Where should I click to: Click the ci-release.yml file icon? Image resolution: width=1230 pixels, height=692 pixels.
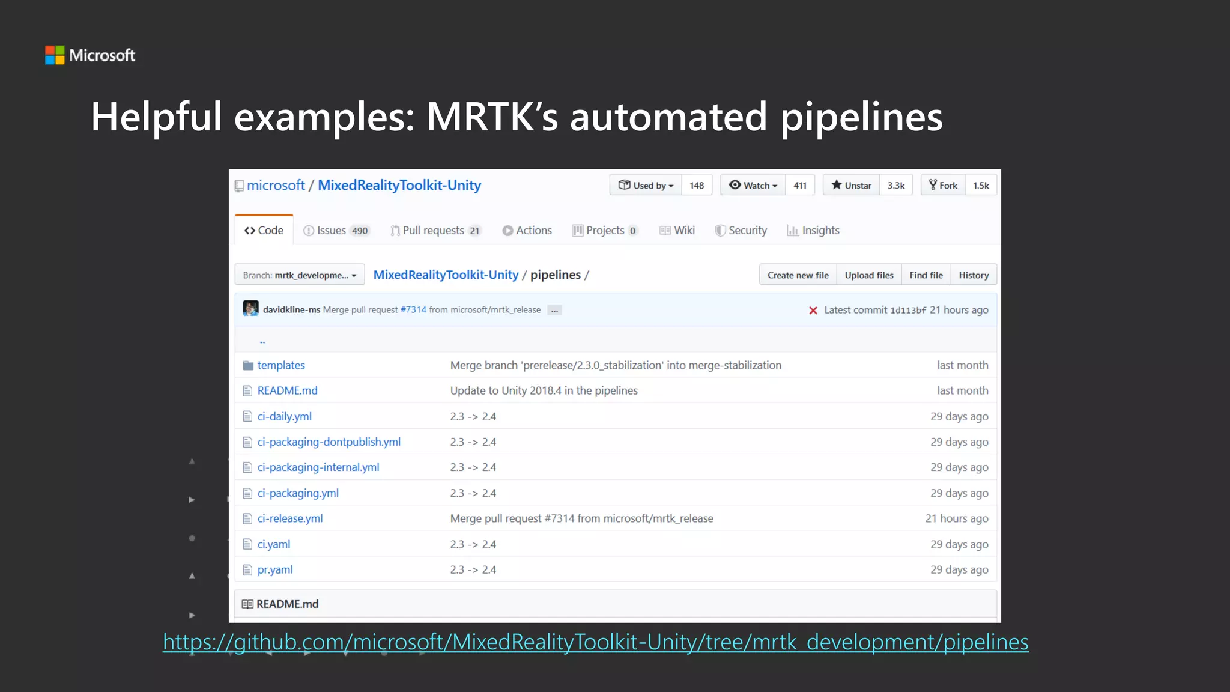tap(247, 518)
